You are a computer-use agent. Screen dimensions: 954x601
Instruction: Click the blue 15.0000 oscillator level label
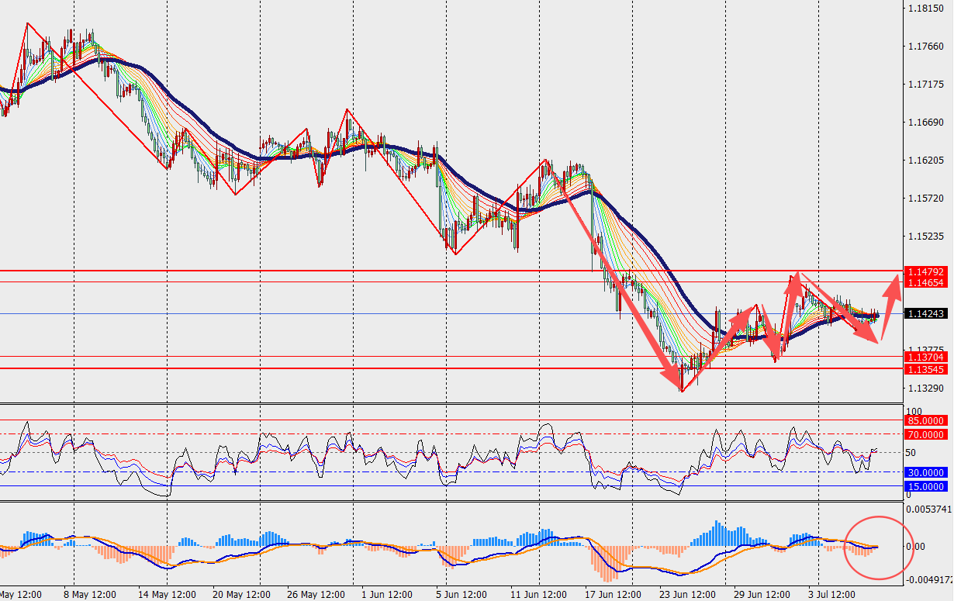[x=925, y=486]
